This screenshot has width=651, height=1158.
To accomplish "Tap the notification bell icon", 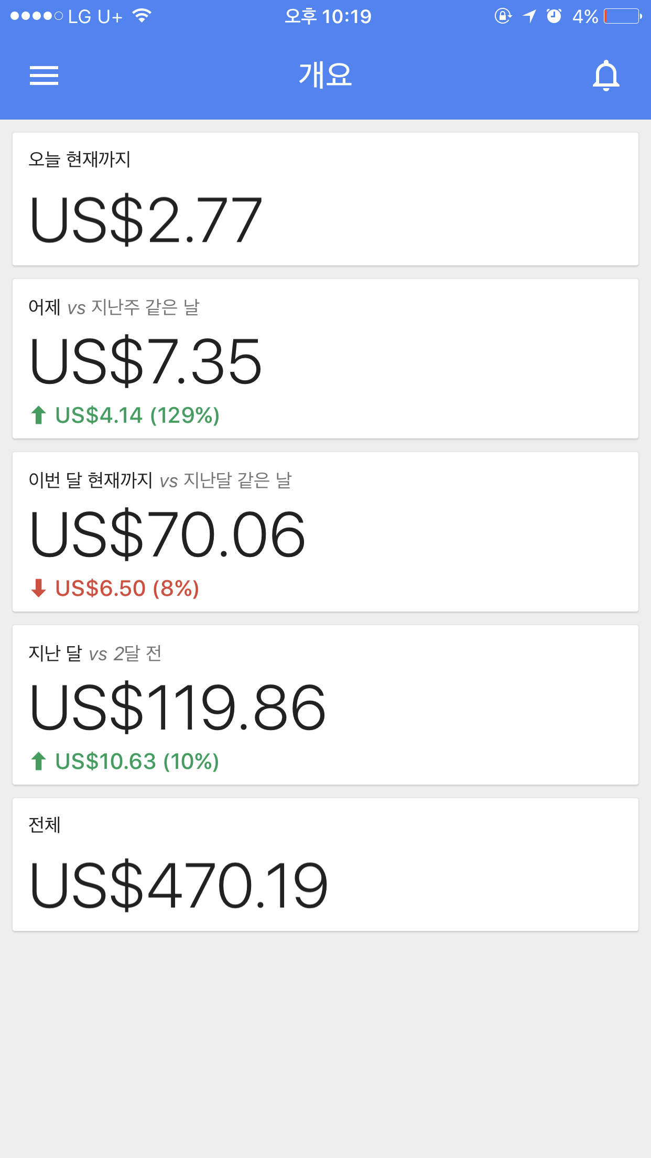I will [x=606, y=76].
